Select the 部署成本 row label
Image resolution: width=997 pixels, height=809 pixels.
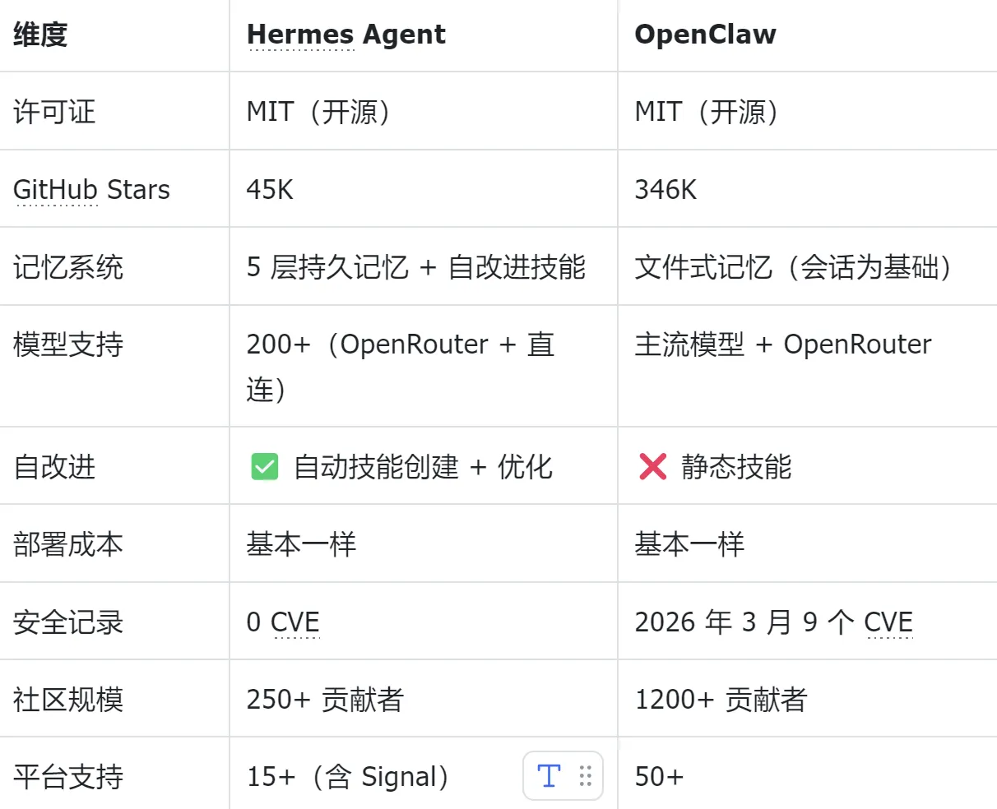68,544
